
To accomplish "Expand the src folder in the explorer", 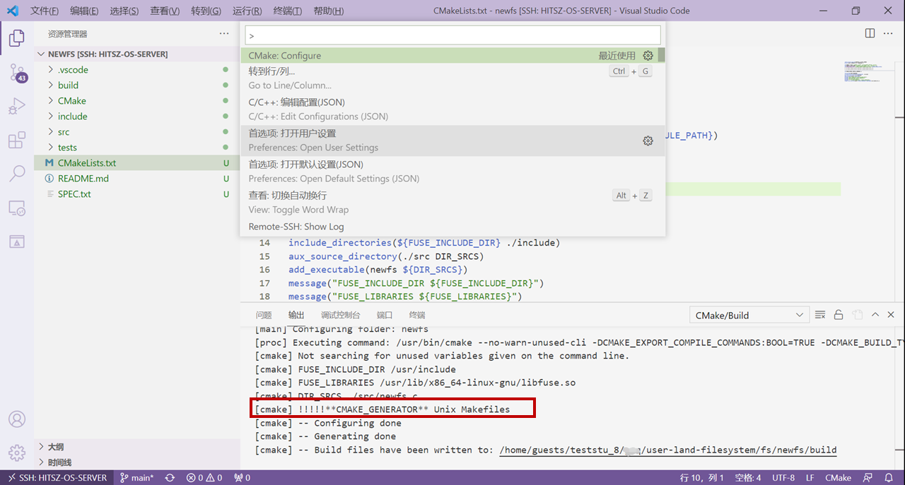I will click(x=64, y=132).
